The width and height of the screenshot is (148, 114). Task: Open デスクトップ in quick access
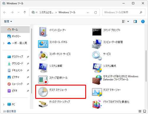[15, 57]
